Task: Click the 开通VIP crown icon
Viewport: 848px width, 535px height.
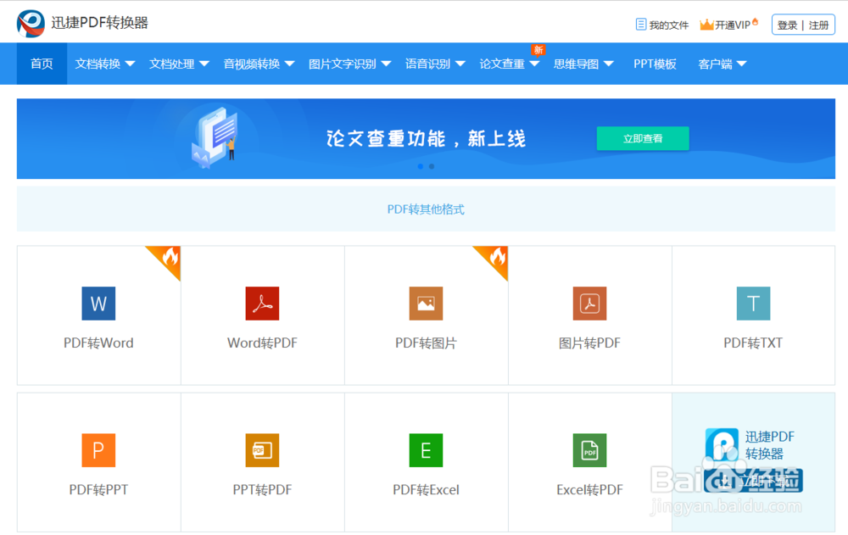Action: 706,25
